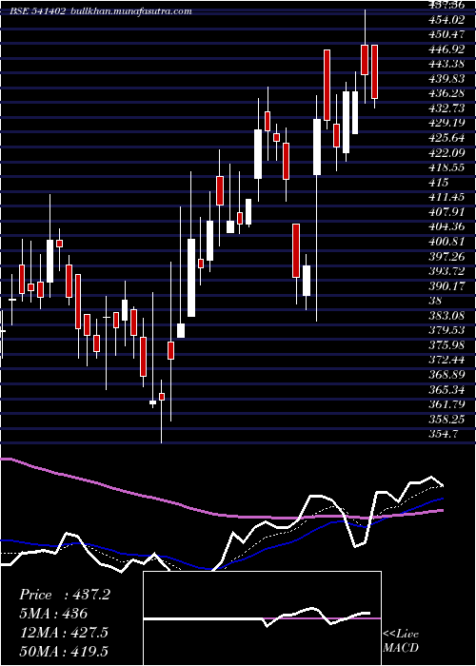Select the 393.72 axis label

[x=447, y=271]
